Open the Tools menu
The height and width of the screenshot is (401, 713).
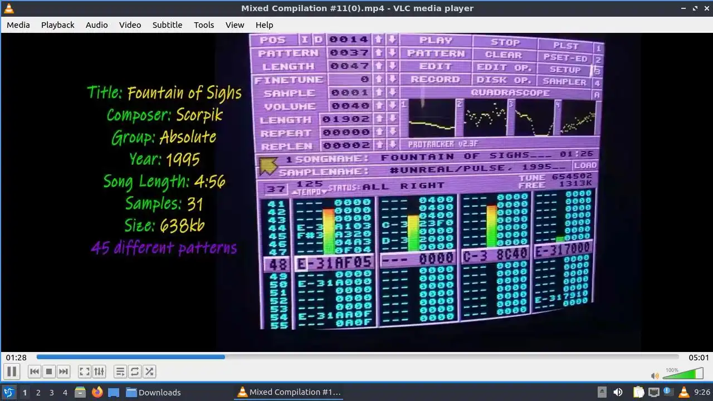(204, 25)
